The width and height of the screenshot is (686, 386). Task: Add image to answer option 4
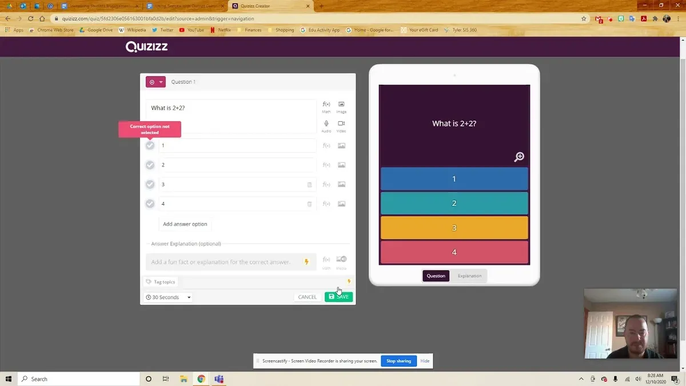coord(341,204)
